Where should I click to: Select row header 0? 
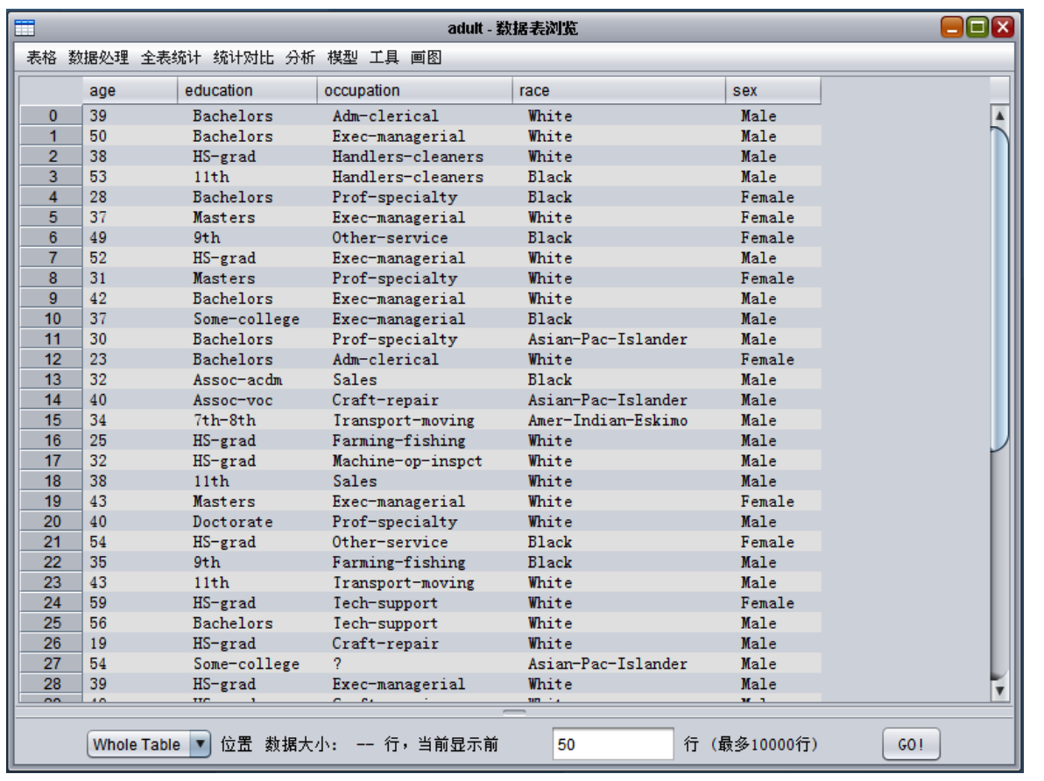pyautogui.click(x=52, y=116)
